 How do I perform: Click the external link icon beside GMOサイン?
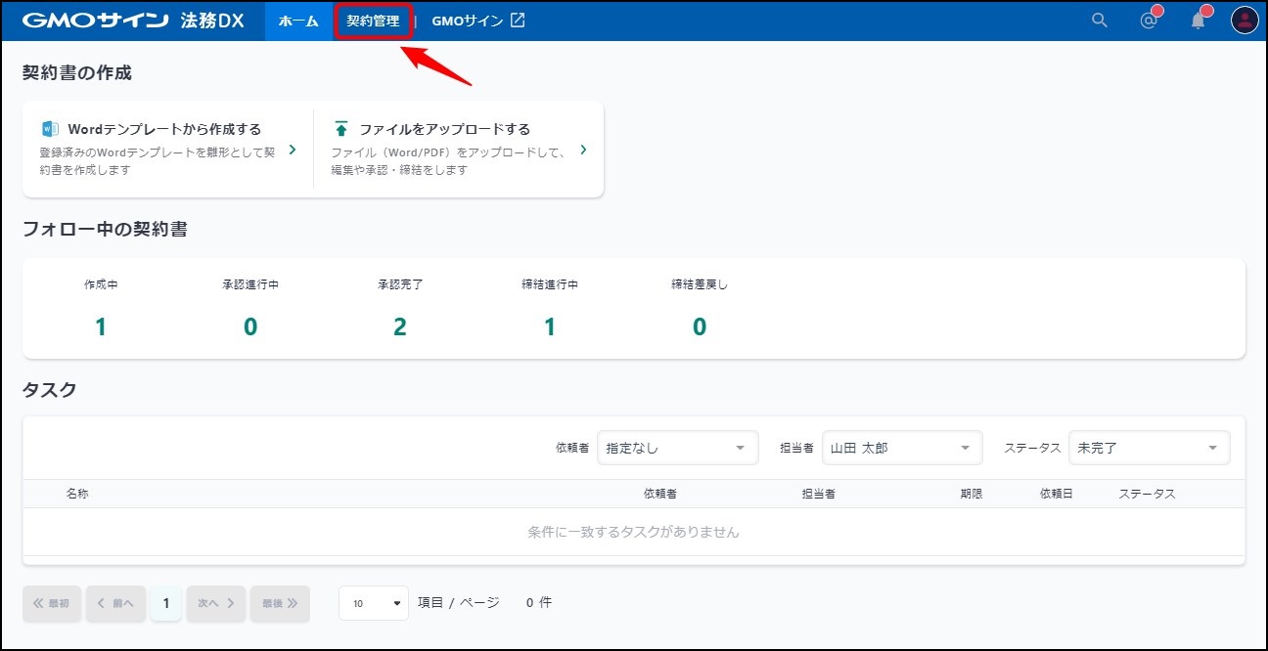(x=518, y=21)
